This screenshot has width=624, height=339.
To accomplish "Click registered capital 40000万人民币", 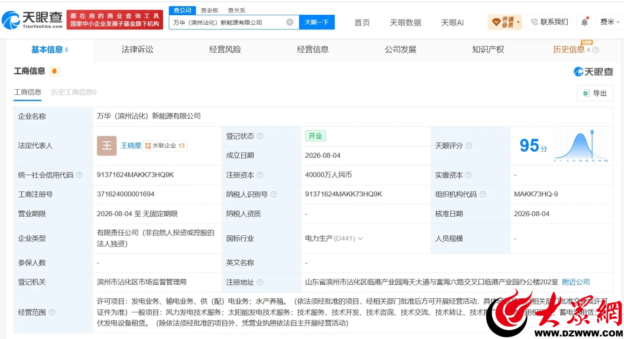I will click(x=328, y=175).
